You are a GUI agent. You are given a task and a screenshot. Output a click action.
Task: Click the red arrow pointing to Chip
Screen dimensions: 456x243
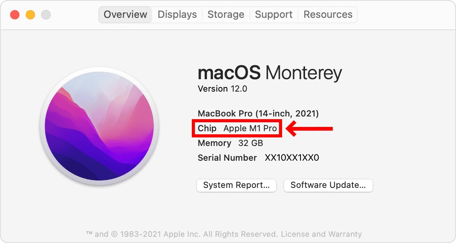(x=309, y=128)
